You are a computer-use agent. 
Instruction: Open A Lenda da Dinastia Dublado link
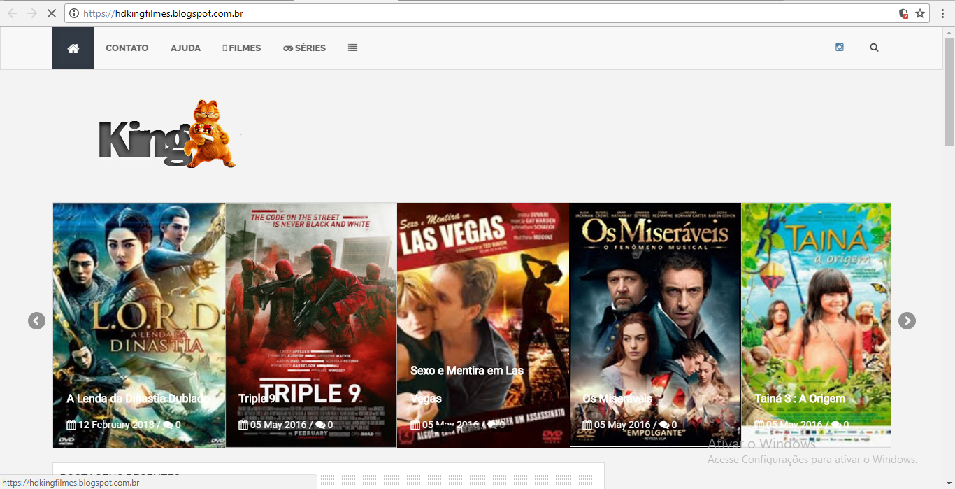tap(138, 398)
